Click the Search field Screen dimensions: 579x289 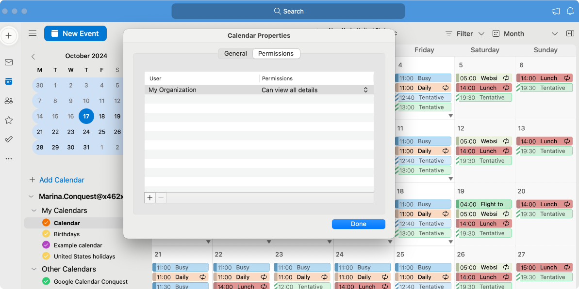[288, 12]
